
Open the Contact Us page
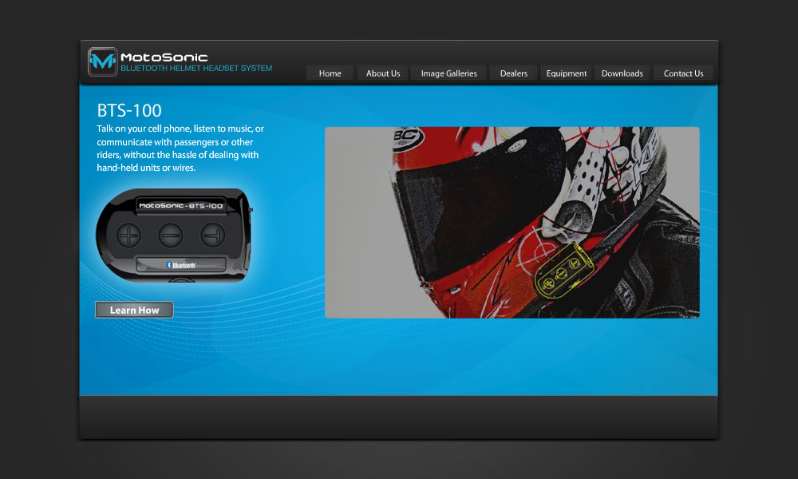(x=684, y=73)
